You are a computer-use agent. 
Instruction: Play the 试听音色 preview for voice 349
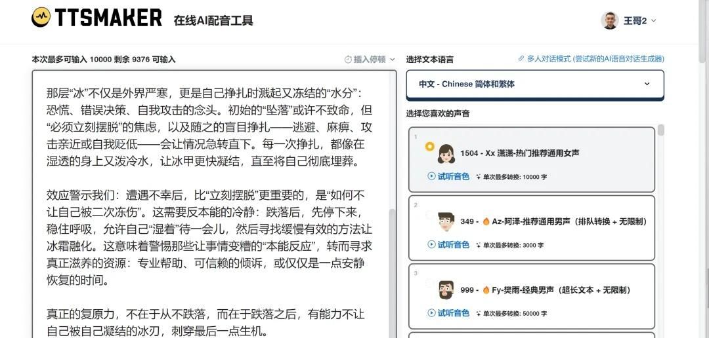click(x=448, y=244)
